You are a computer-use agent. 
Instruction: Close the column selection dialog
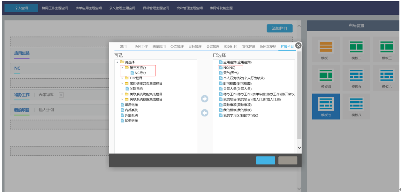coord(298,45)
